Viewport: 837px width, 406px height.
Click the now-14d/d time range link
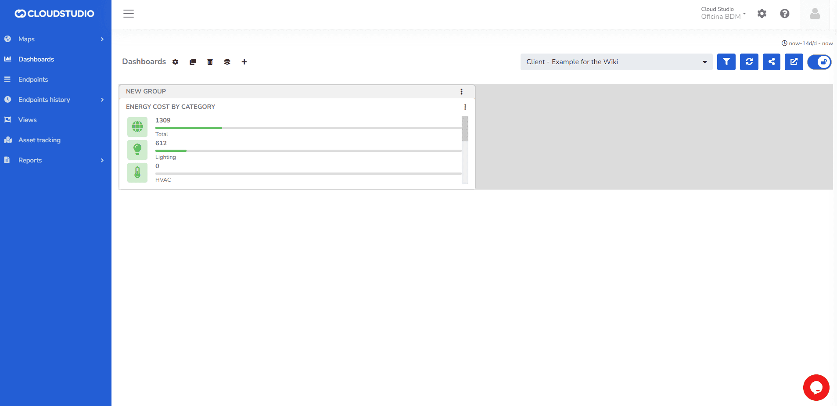tap(807, 43)
